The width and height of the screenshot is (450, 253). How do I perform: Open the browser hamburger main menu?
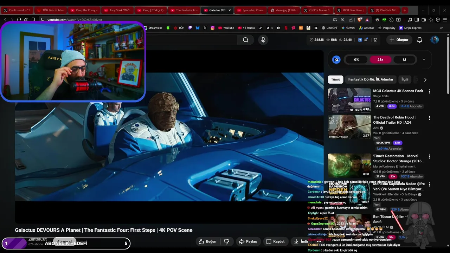tap(445, 20)
